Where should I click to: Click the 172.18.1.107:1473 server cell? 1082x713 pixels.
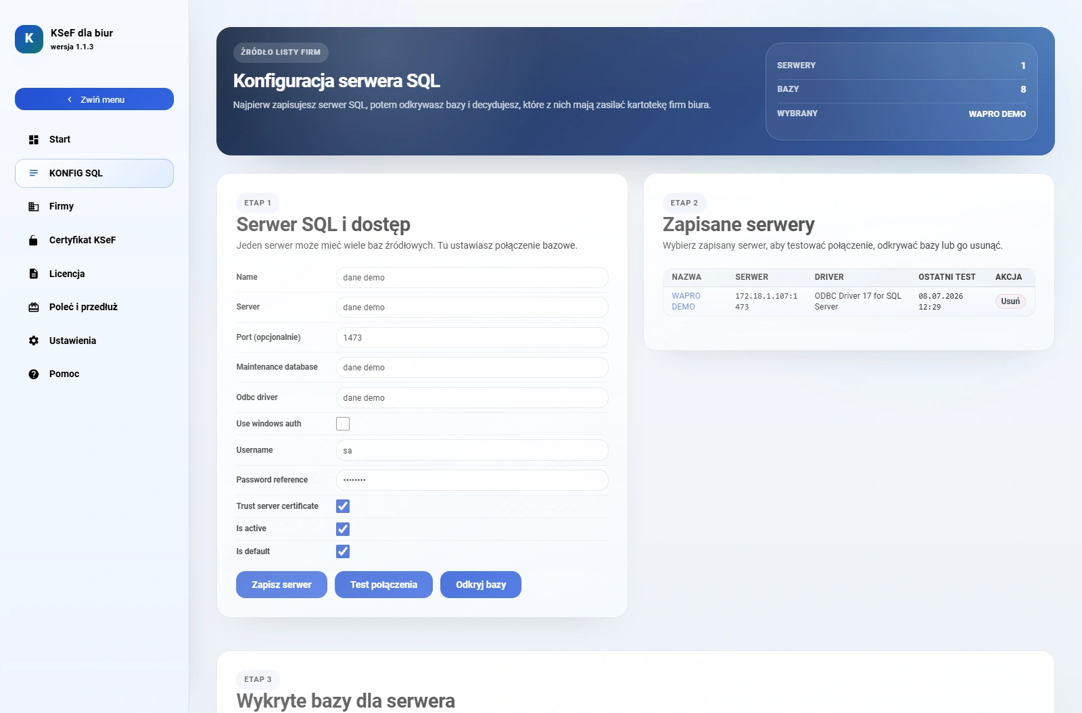[766, 301]
